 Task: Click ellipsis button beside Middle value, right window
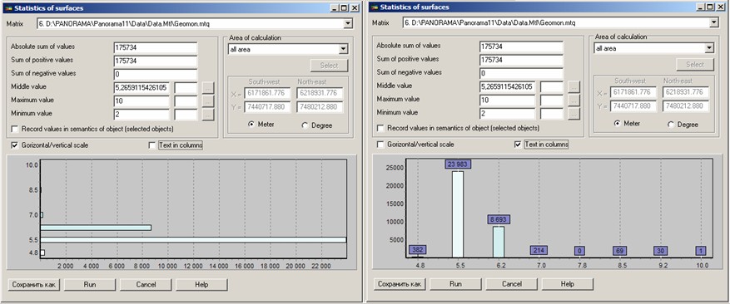574,86
